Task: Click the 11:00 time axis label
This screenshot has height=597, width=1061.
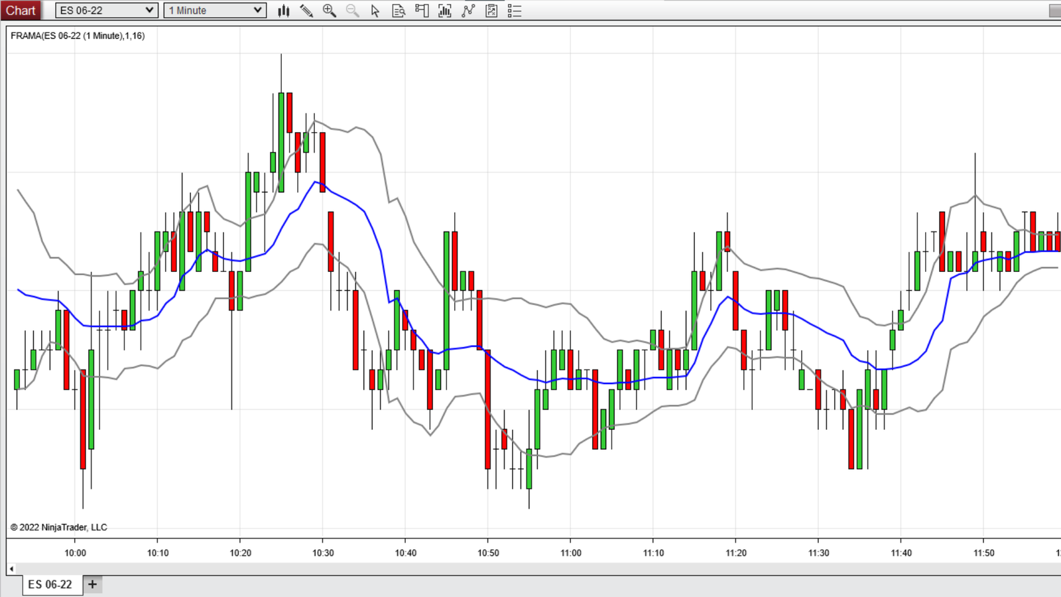Action: tap(571, 553)
